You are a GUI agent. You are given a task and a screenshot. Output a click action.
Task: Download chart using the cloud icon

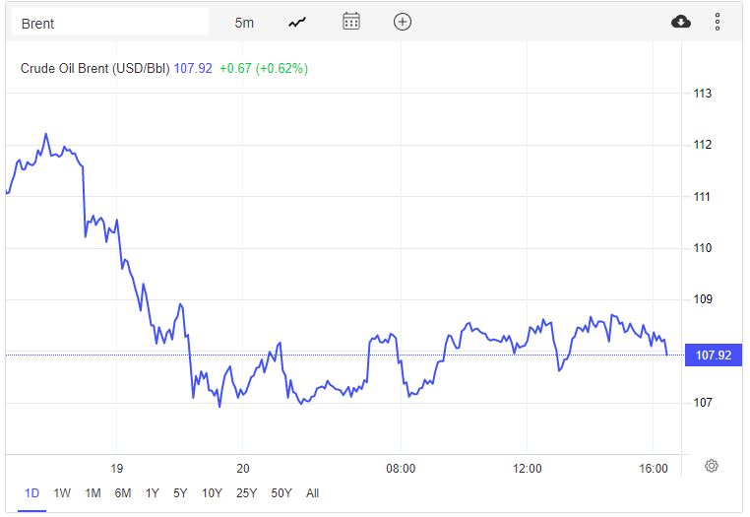tap(681, 22)
